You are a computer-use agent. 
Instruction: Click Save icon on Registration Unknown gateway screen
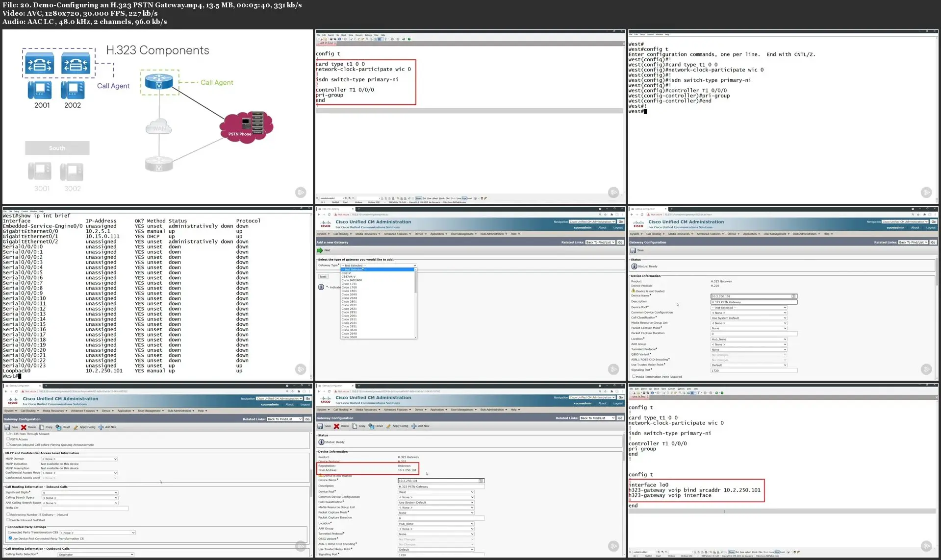320,426
